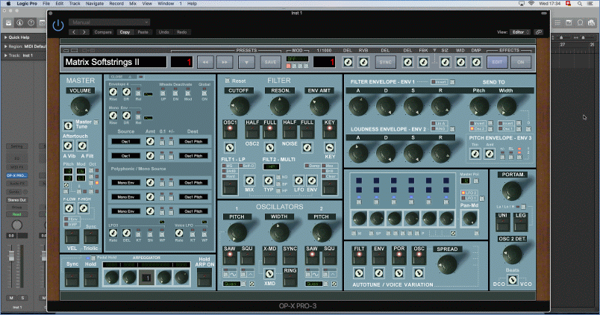Click the WID reverb width knob
This screenshot has height=315, width=600.
460,62
